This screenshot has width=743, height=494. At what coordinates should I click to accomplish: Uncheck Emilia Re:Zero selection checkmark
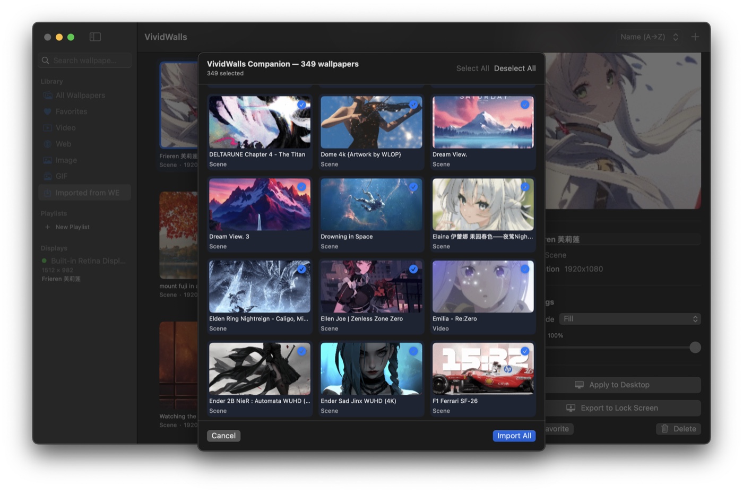click(525, 269)
